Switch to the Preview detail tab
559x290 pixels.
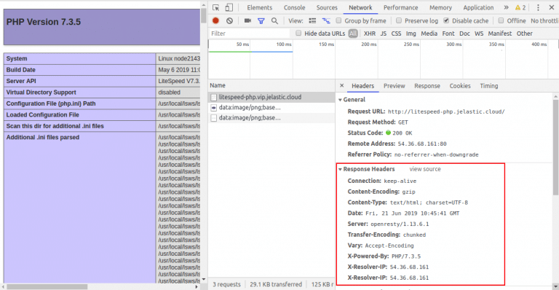(395, 86)
